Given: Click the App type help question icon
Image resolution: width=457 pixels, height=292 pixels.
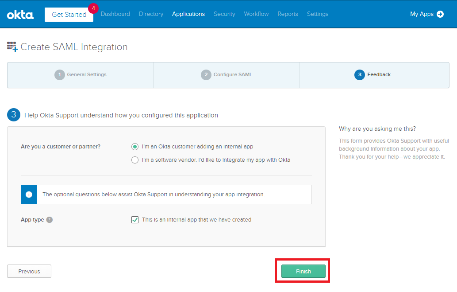Looking at the screenshot, I should coord(50,220).
